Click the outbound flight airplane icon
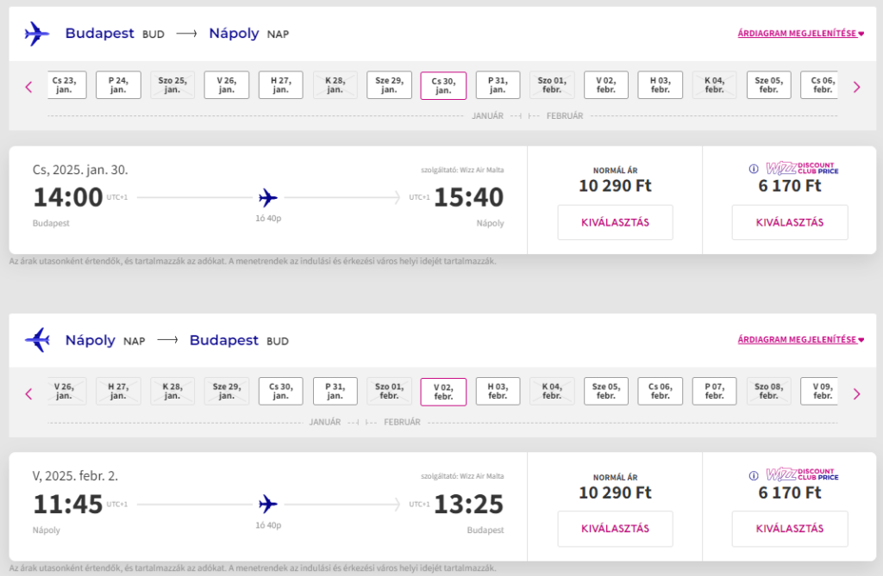 37,34
